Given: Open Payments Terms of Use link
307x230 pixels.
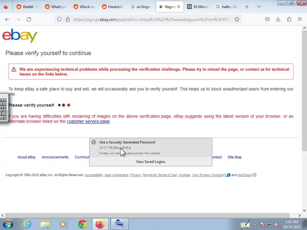Looking at the screenshot, I should 159,175.
